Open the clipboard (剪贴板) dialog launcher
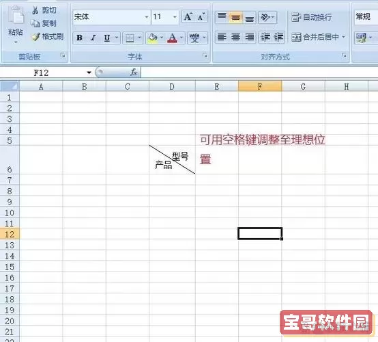 tap(63, 55)
